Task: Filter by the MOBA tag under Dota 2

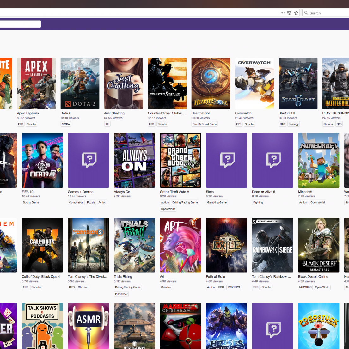Action: click(x=66, y=124)
